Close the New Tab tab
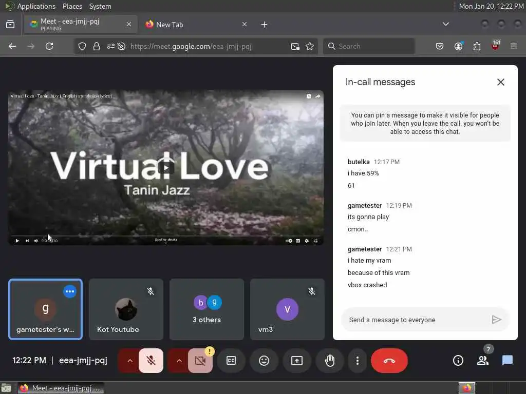 [x=244, y=24]
